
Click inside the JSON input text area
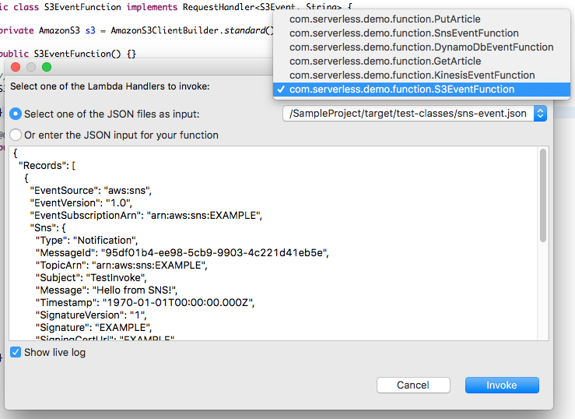(x=273, y=243)
